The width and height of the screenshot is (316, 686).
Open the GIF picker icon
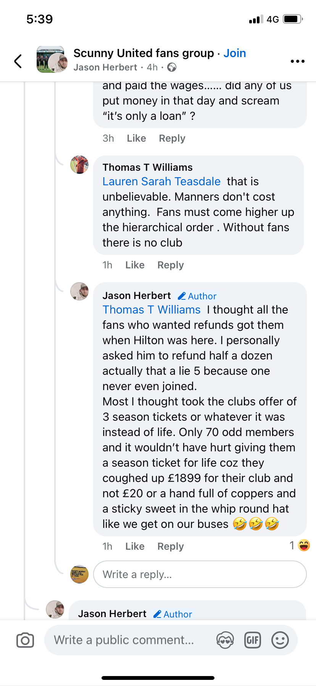252,640
